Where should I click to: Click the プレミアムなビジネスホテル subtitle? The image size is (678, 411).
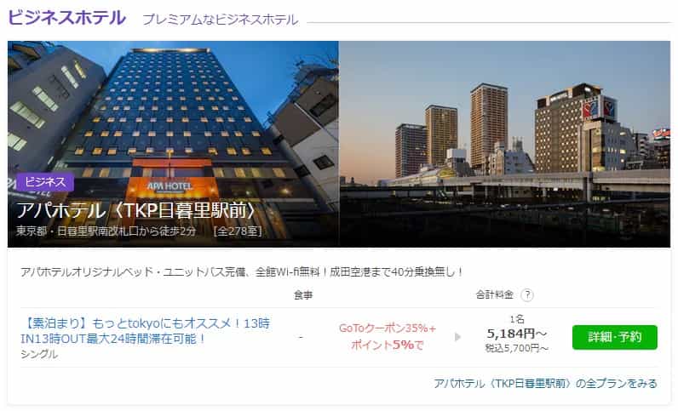pos(220,20)
